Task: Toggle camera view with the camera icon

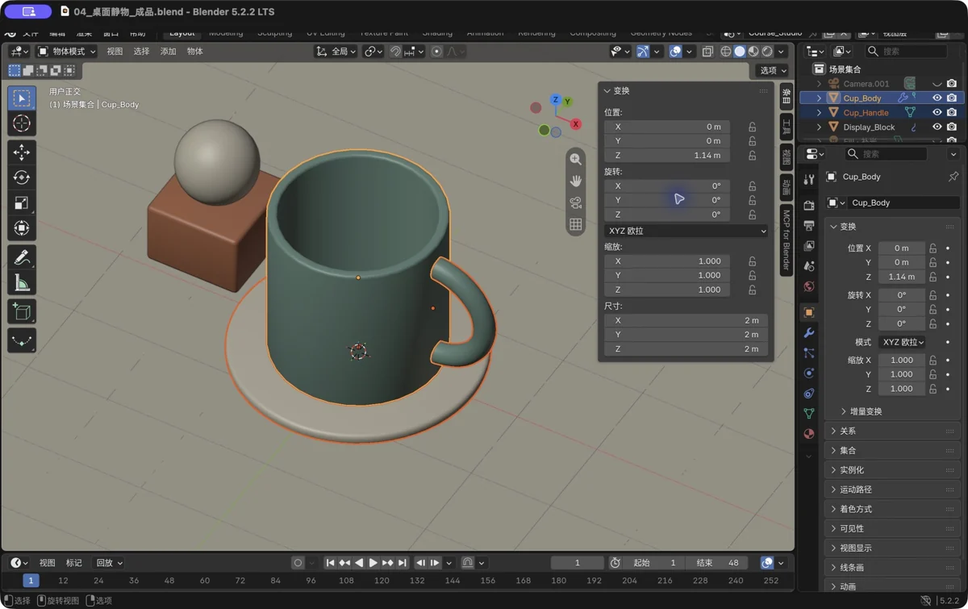Action: (575, 202)
